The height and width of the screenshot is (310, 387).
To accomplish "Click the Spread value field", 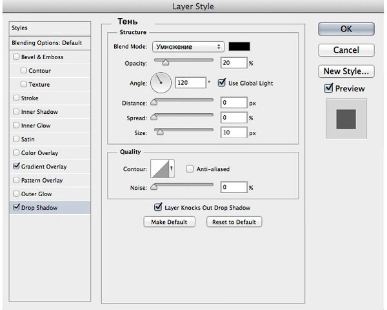I will (233, 118).
